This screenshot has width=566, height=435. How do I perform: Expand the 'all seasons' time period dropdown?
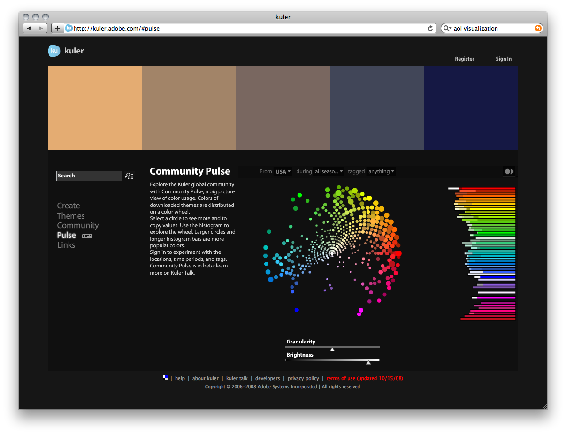click(329, 171)
